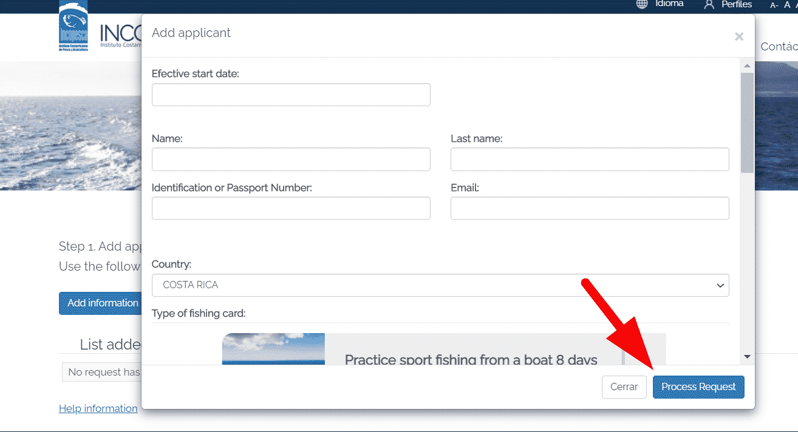The image size is (798, 432).
Task: Open the Contact menu item at right
Action: point(779,47)
